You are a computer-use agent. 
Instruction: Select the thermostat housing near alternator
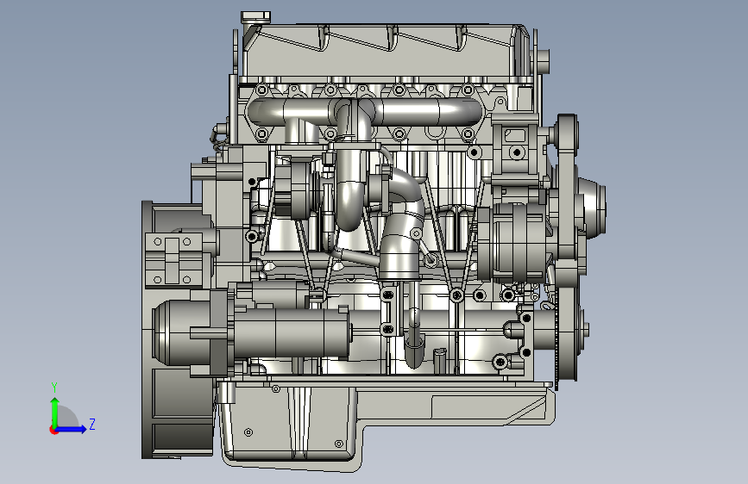(516, 150)
